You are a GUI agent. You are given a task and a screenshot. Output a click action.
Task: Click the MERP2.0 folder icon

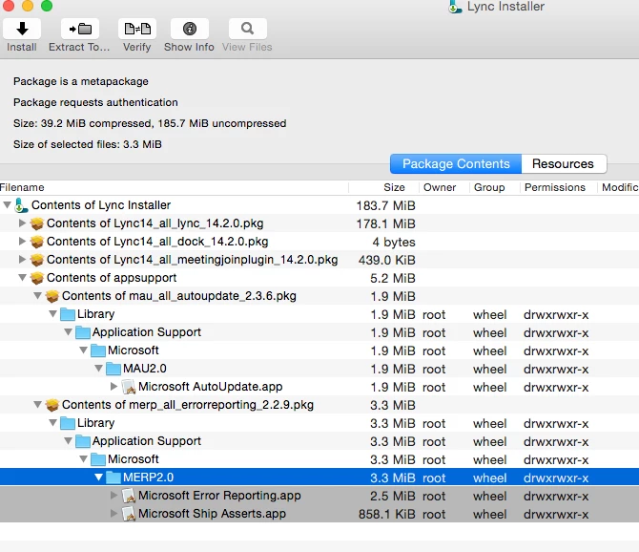[113, 478]
